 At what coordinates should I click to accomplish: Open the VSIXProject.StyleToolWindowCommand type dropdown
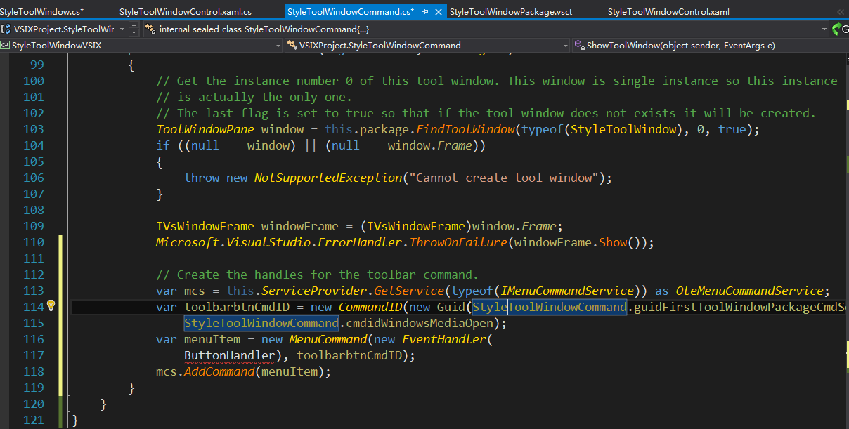565,45
